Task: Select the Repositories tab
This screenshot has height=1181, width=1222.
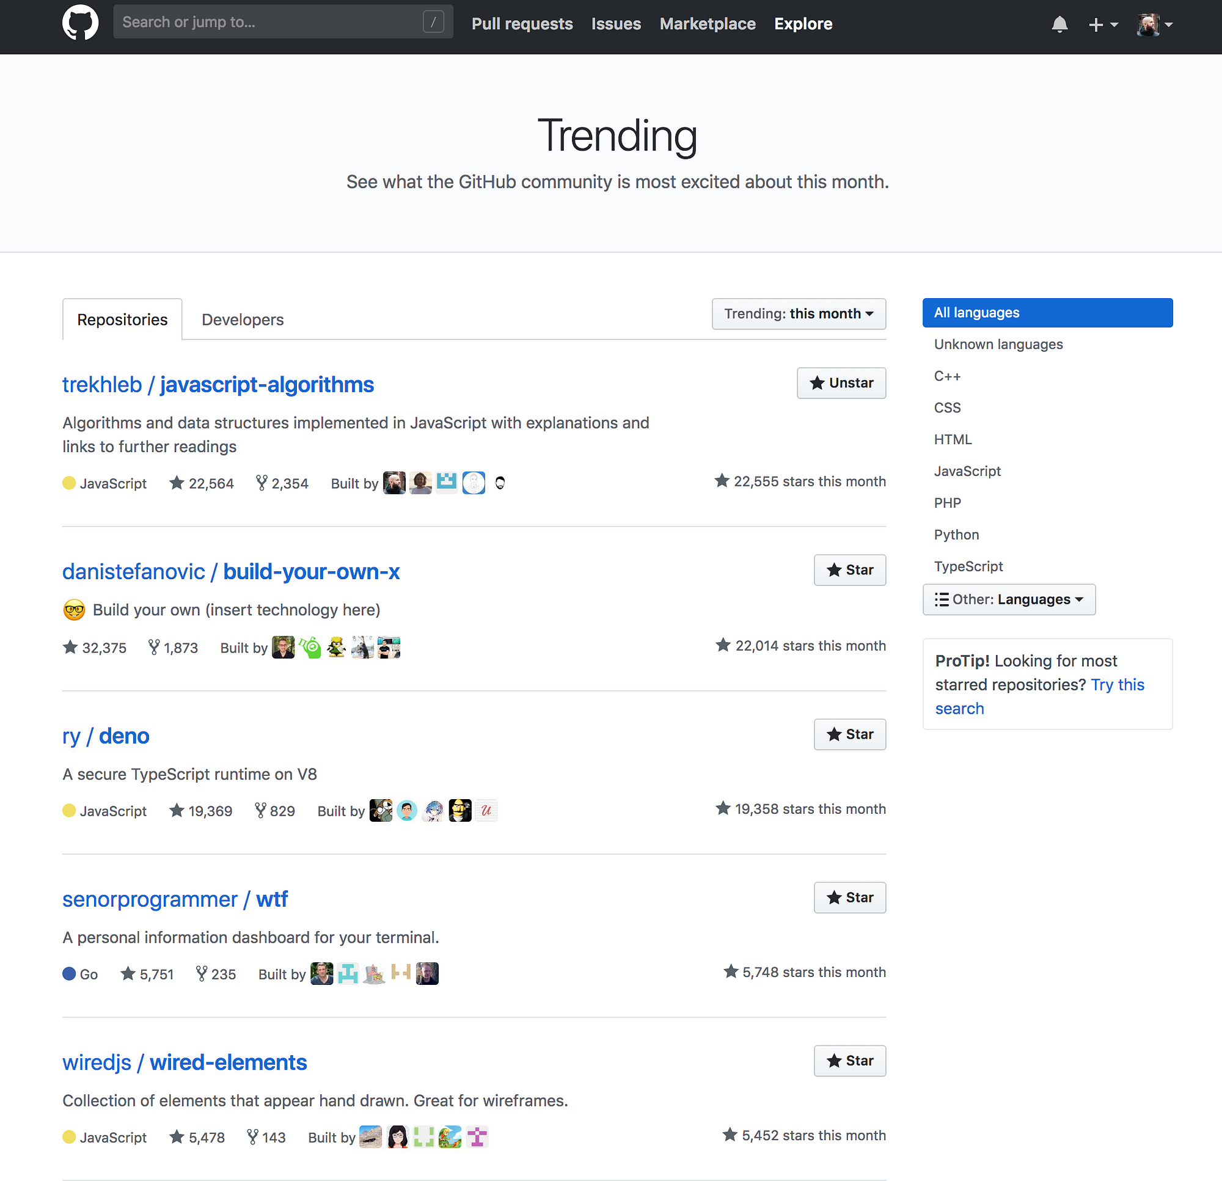Action: coord(122,320)
